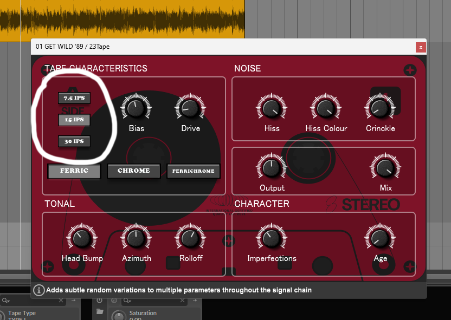
Task: Click the Mix knob
Action: [385, 168]
